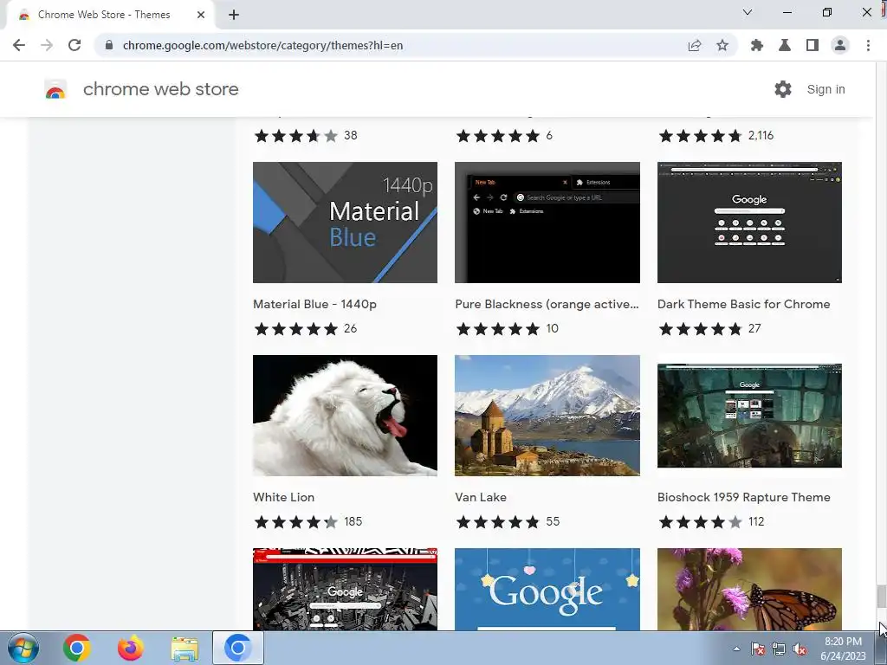The width and height of the screenshot is (887, 665).
Task: Toggle the browser side panel
Action: point(813,45)
